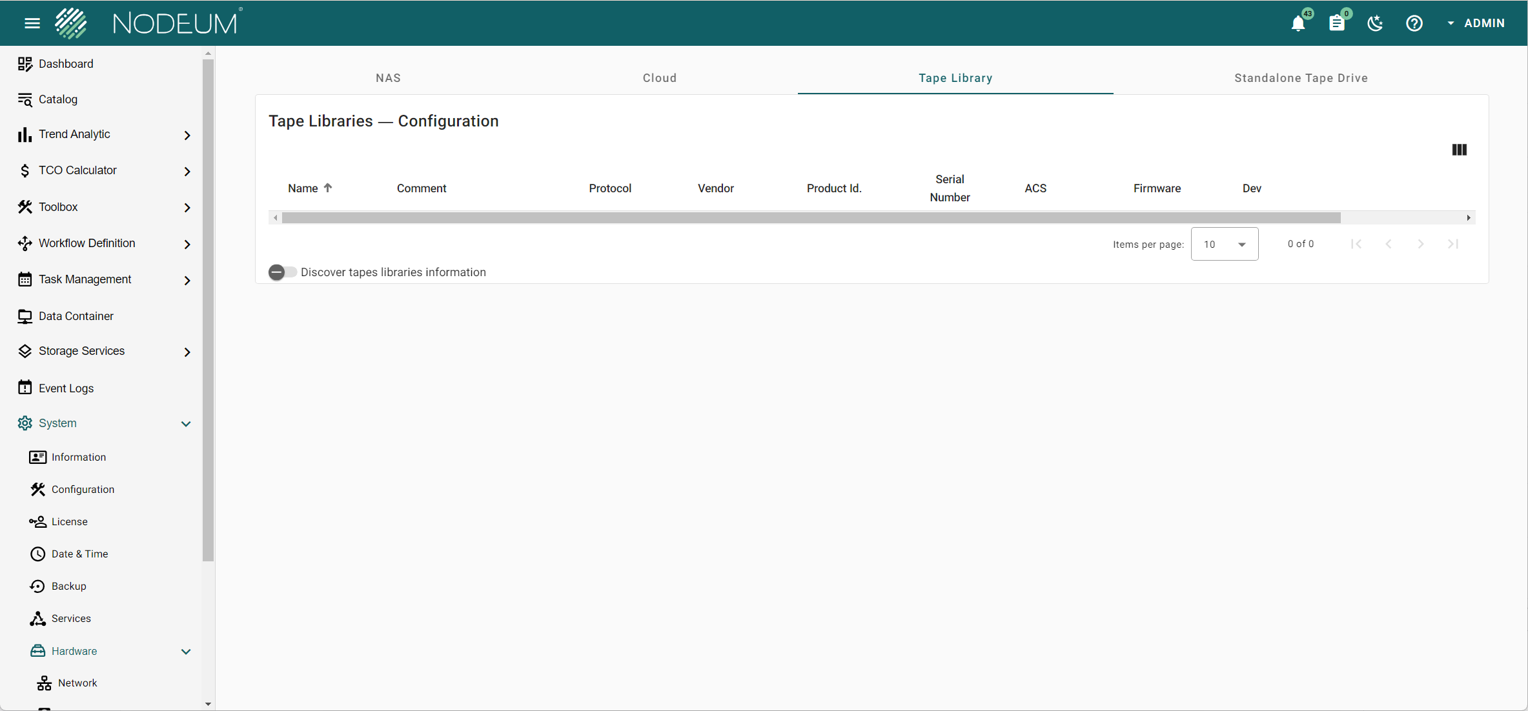
Task: Click the hamburger menu icon
Action: coord(32,24)
